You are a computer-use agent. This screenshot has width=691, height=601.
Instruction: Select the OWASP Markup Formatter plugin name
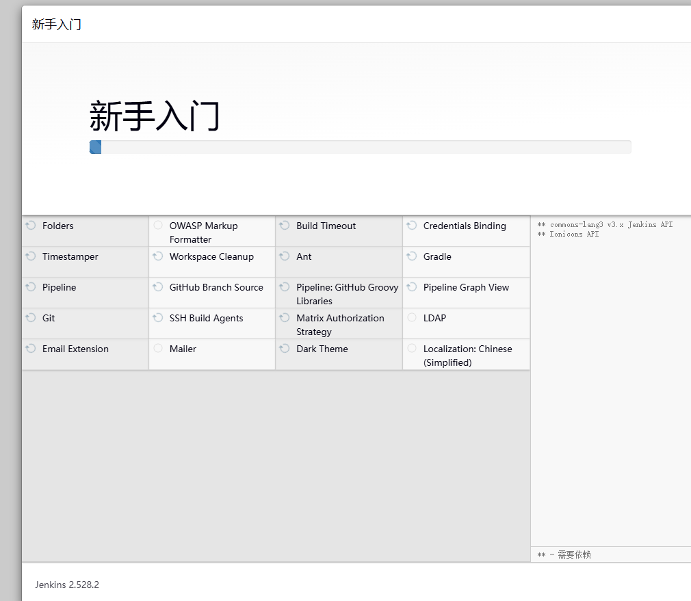[x=204, y=232]
